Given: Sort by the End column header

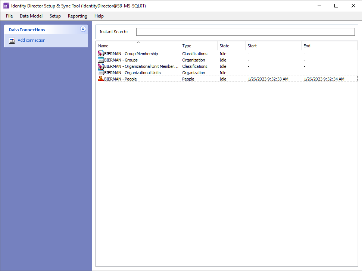Looking at the screenshot, I should pyautogui.click(x=329, y=46).
